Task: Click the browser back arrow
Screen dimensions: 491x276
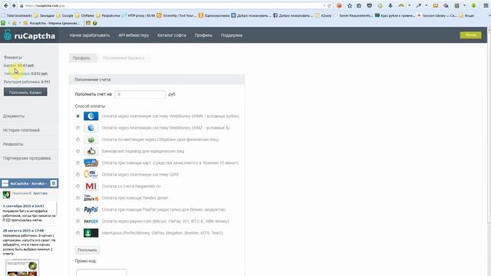Action: point(6,5)
